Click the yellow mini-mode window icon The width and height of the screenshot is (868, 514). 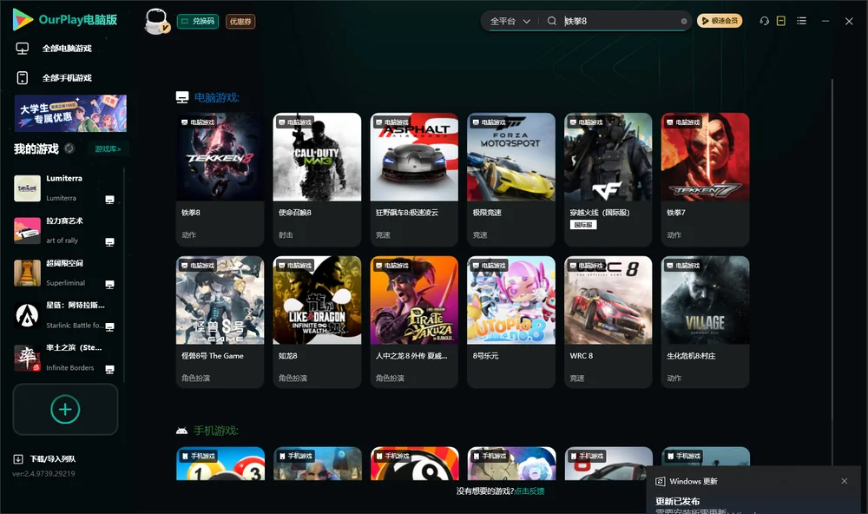[x=780, y=21]
